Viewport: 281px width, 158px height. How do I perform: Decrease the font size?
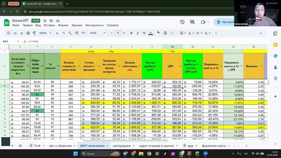coord(111,33)
